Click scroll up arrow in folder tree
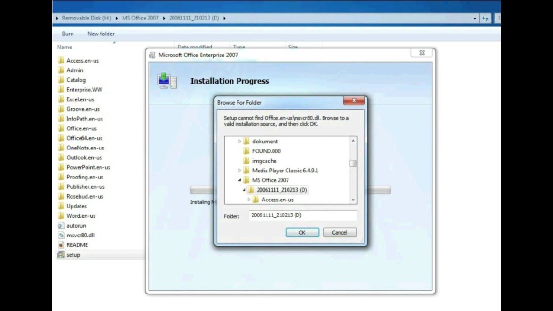The height and width of the screenshot is (311, 553). tap(353, 141)
